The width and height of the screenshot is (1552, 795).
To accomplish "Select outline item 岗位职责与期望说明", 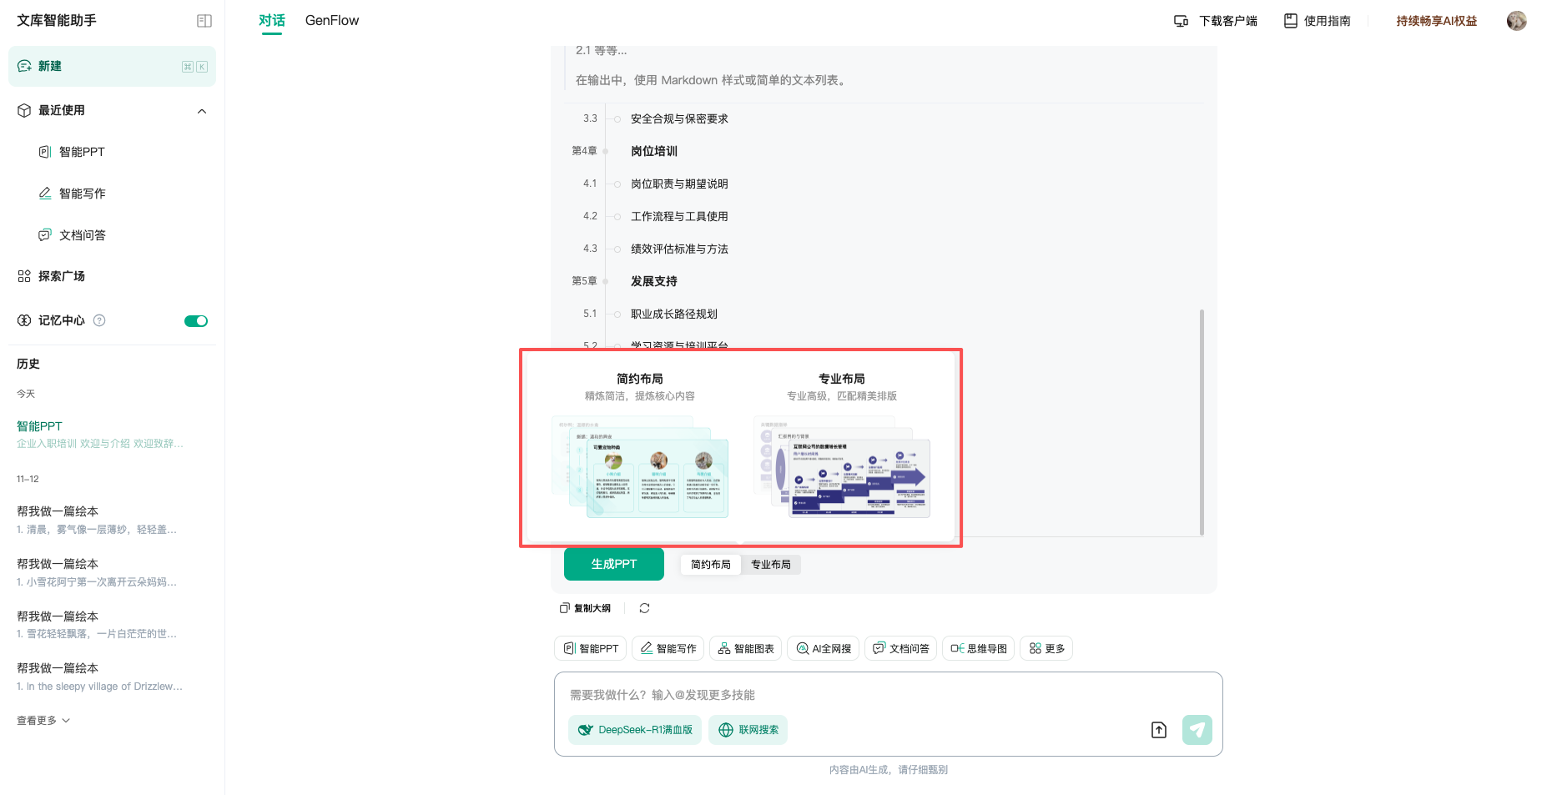I will (x=679, y=184).
